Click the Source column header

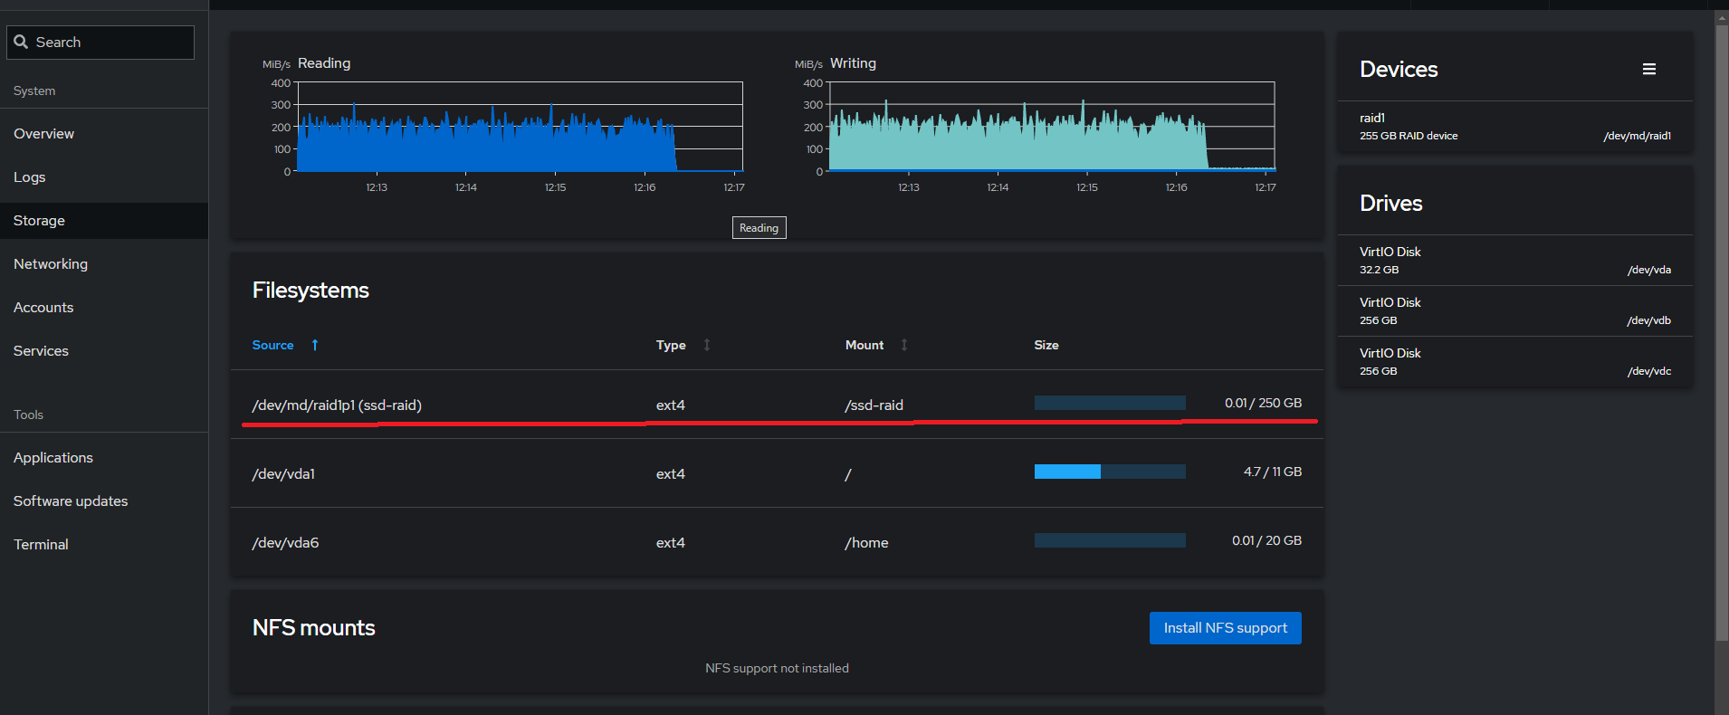point(272,345)
